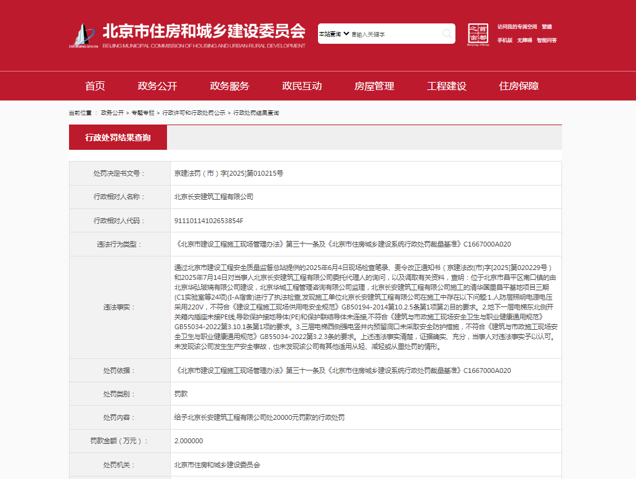Enable 无障碍 accessibility mode
Viewport: 636px width, 479px height.
tap(524, 40)
